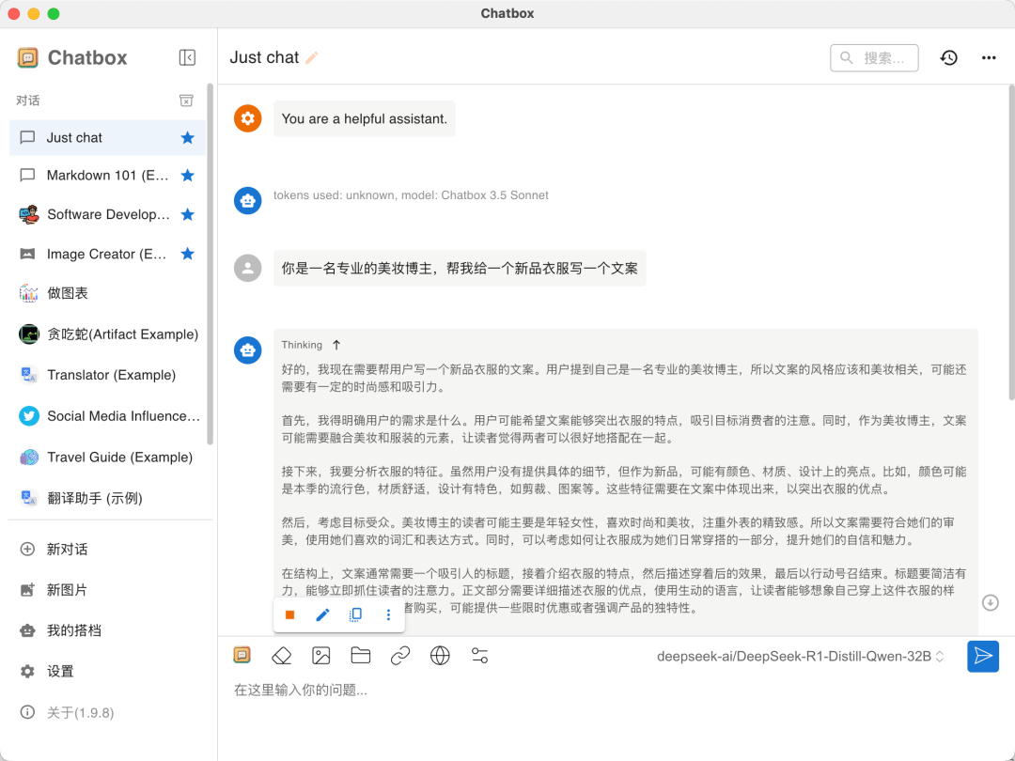Screen dimensions: 1015x761
Task: Clear context with the eraser icon
Action: (282, 656)
